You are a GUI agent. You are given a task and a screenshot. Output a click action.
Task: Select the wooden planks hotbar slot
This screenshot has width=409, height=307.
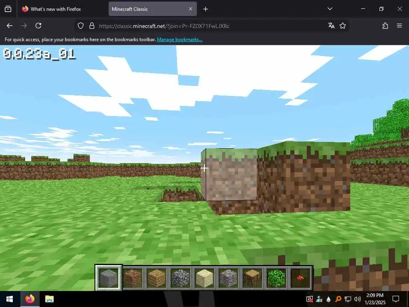[157, 278]
